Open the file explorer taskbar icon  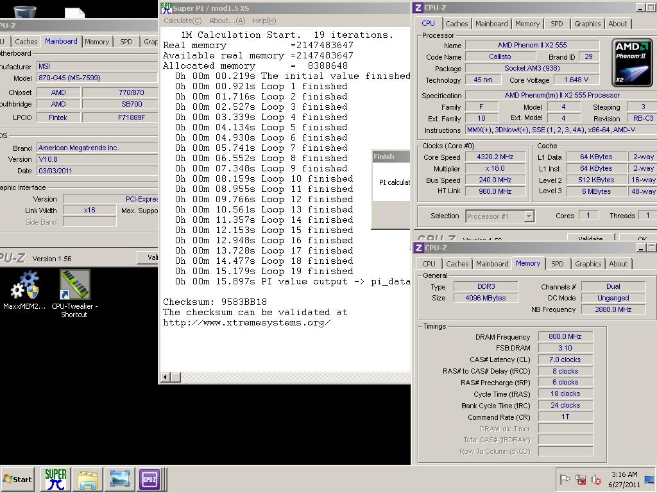pyautogui.click(x=87, y=479)
